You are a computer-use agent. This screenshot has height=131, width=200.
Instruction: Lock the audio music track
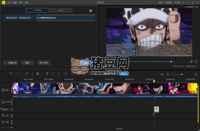12,123
